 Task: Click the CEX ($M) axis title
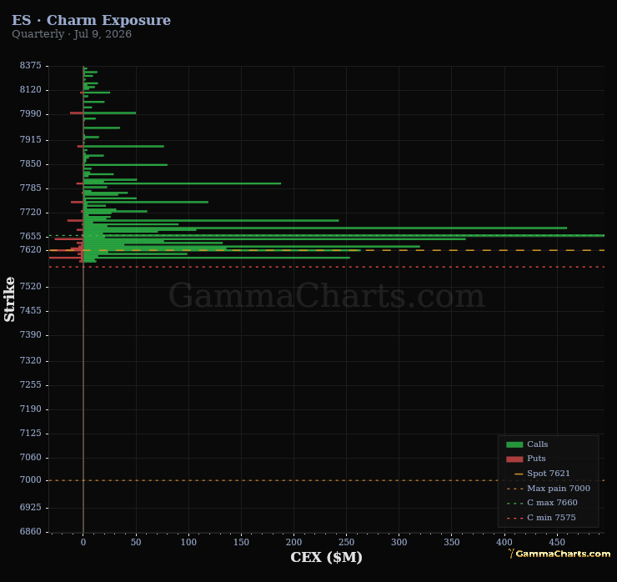point(326,557)
